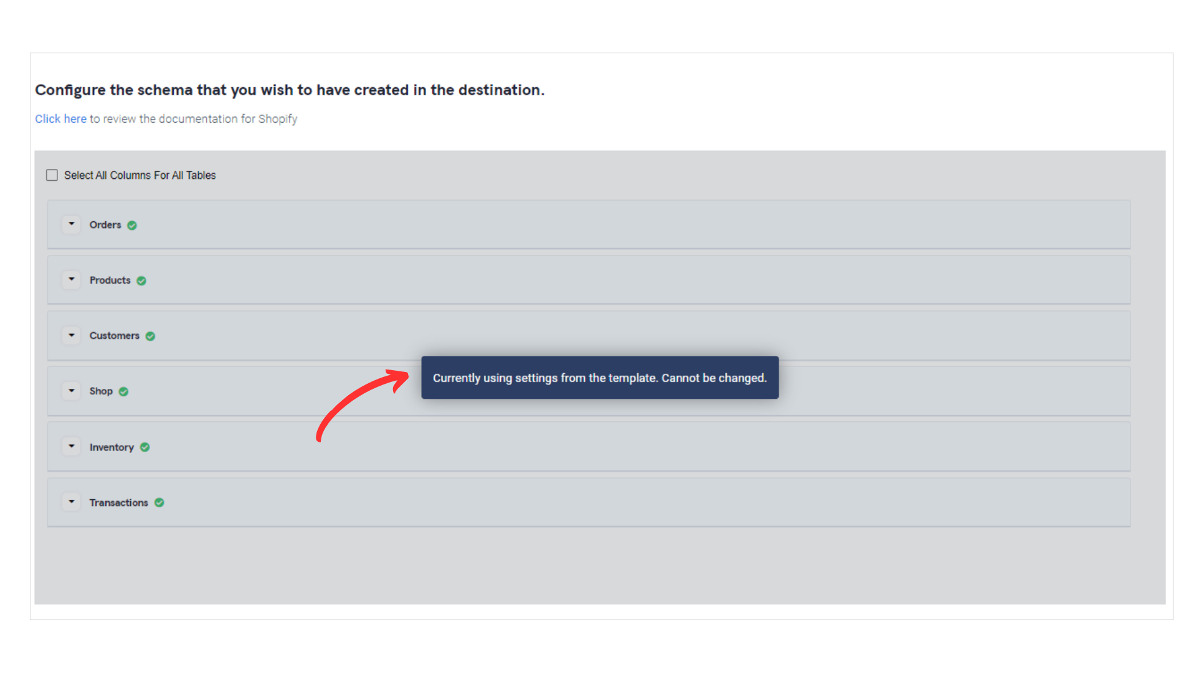This screenshot has height=673, width=1196.
Task: Click the green checkmark next to Transactions
Action: pyautogui.click(x=159, y=503)
